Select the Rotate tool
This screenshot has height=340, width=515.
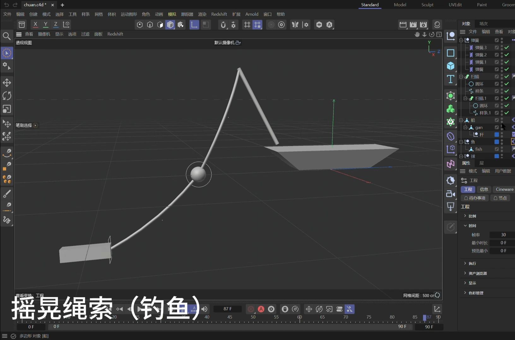[7, 96]
